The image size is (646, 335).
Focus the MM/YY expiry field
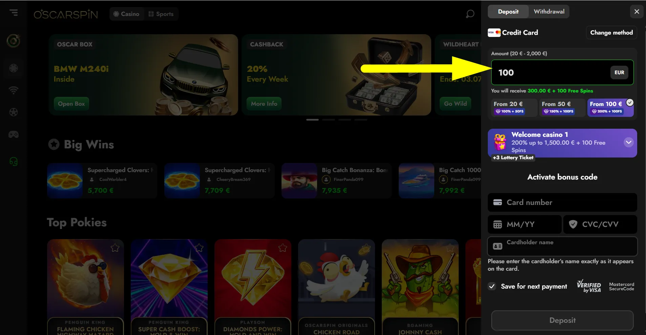pyautogui.click(x=524, y=224)
